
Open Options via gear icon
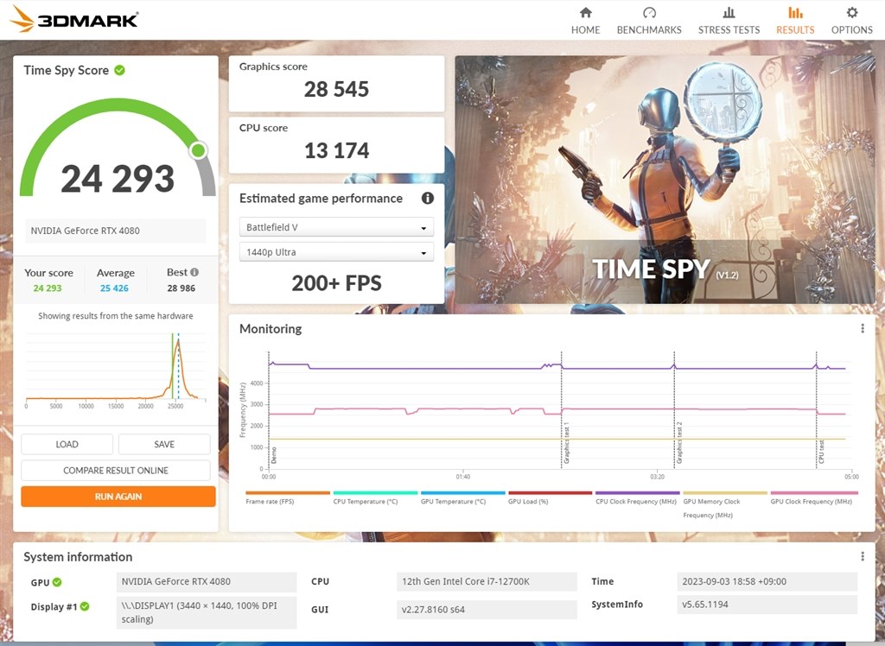point(851,12)
